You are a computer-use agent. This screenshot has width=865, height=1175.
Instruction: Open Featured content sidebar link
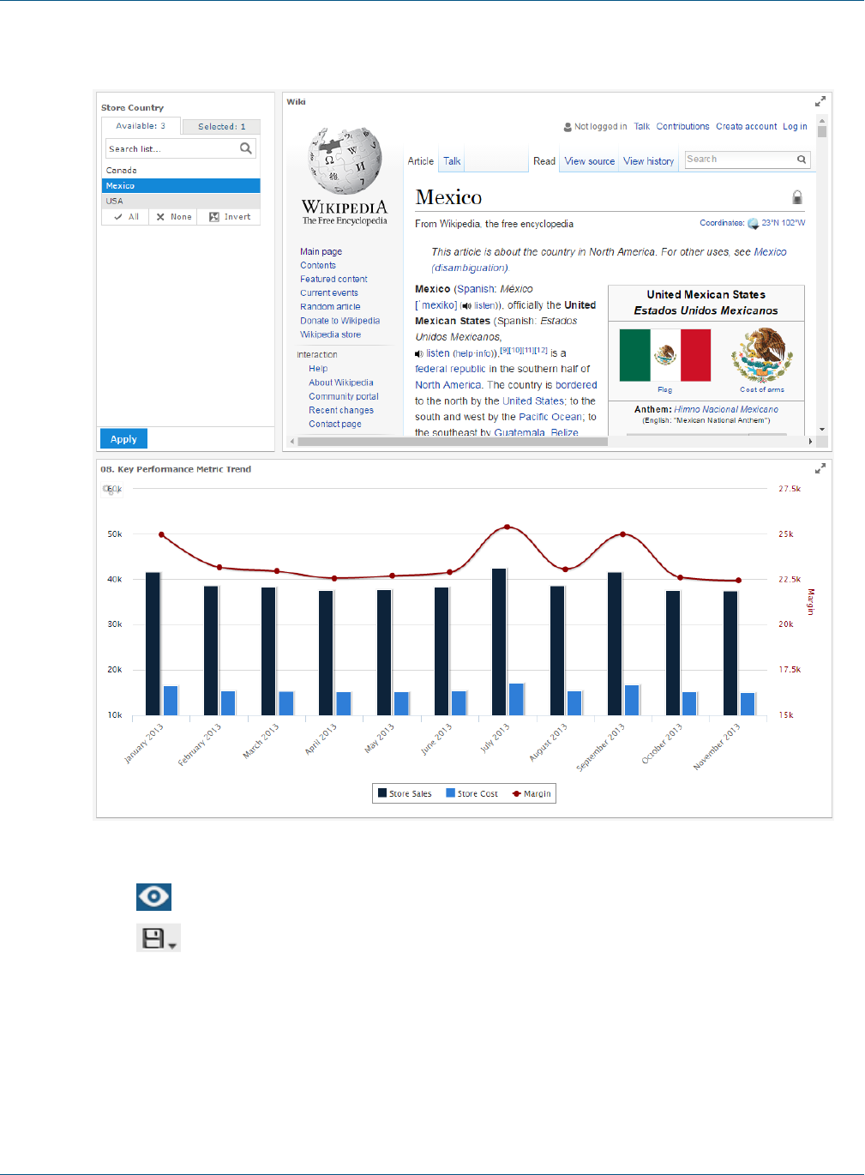(333, 280)
